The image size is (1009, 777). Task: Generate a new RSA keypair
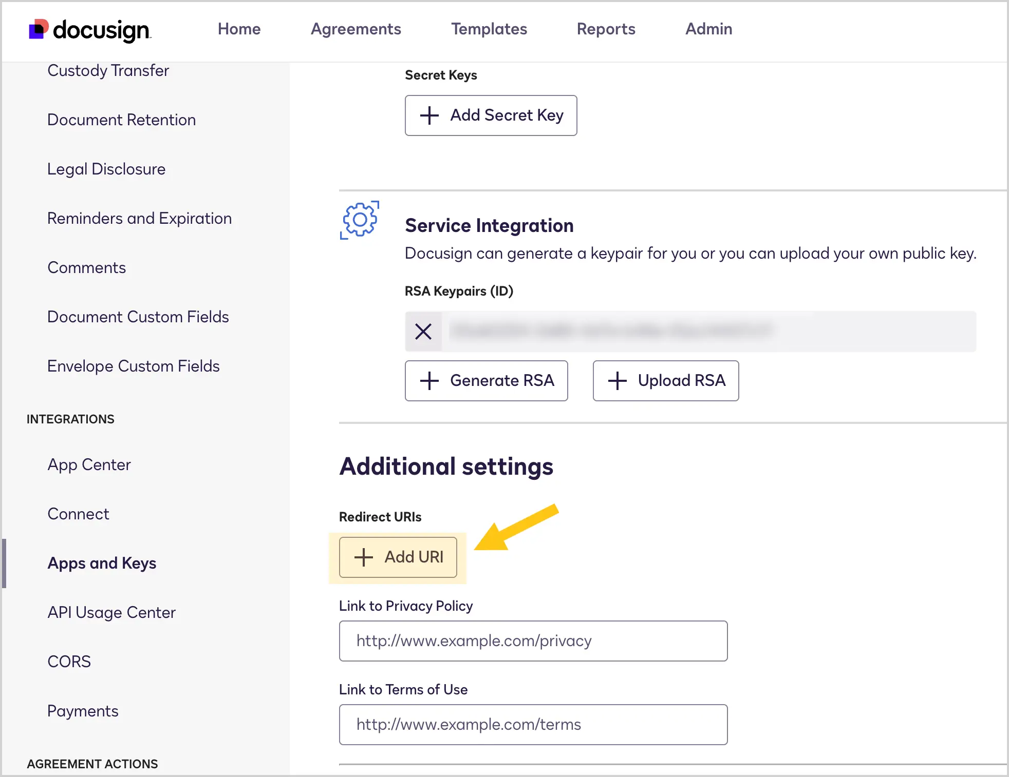point(487,381)
